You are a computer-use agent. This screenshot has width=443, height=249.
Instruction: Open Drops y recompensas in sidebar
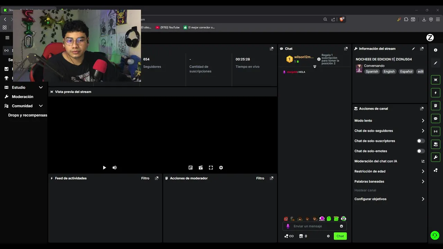(27, 115)
